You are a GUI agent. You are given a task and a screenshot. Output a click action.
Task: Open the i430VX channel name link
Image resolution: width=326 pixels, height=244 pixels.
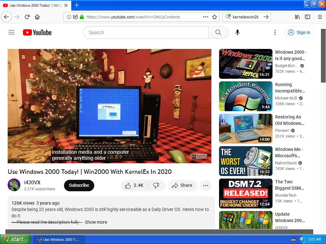pos(32,182)
